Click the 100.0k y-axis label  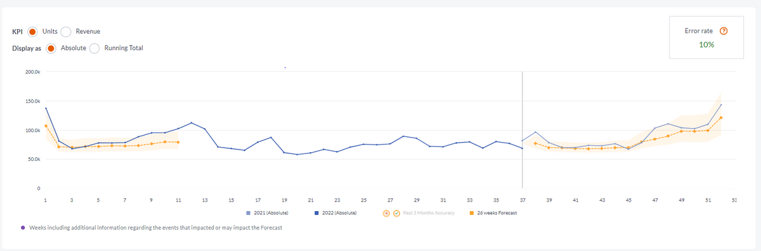click(x=34, y=131)
